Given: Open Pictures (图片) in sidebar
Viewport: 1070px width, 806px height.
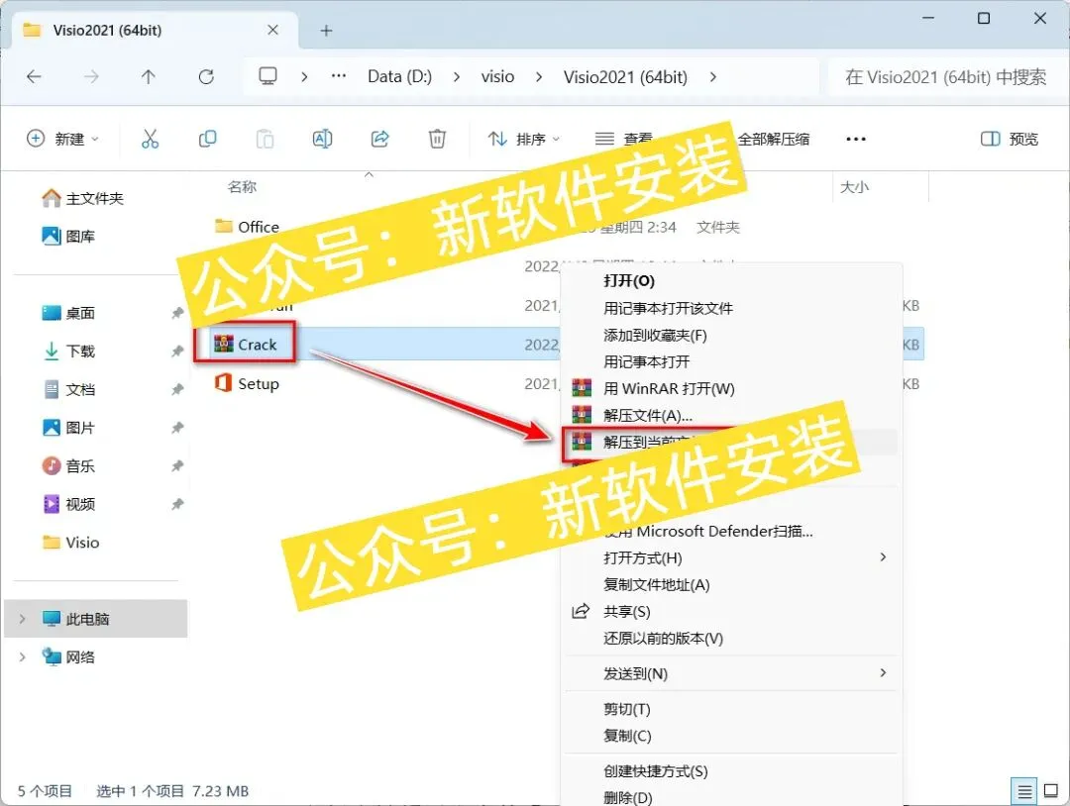Looking at the screenshot, I should [x=68, y=428].
